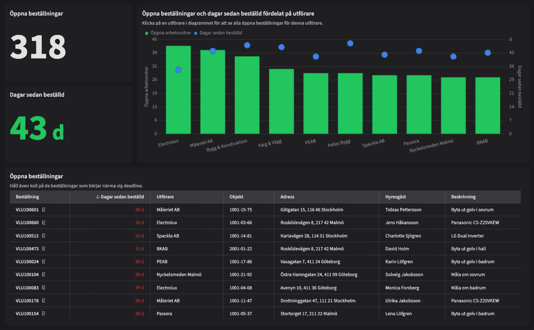Click the open icon beside VLU100512
This screenshot has height=330, width=534.
pyautogui.click(x=44, y=236)
